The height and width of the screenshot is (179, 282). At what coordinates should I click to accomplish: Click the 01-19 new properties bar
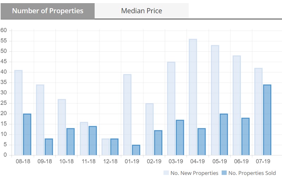(x=127, y=115)
